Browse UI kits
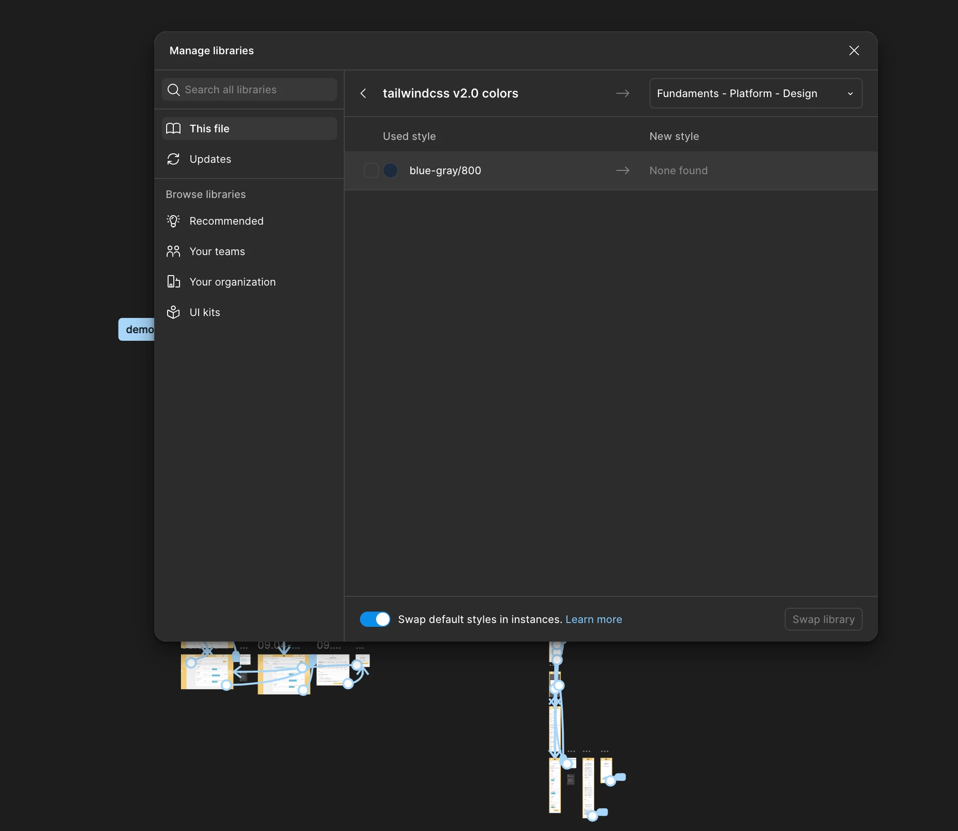 click(249, 312)
